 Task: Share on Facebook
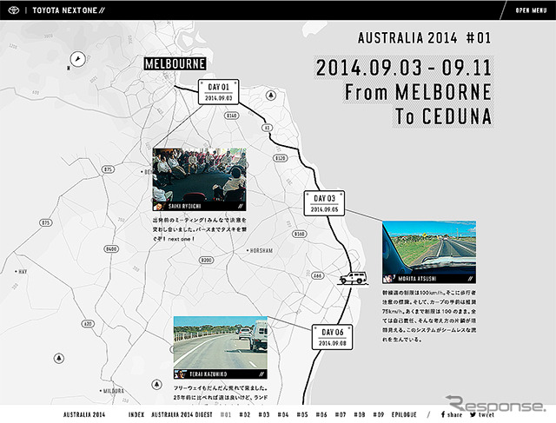point(452,414)
